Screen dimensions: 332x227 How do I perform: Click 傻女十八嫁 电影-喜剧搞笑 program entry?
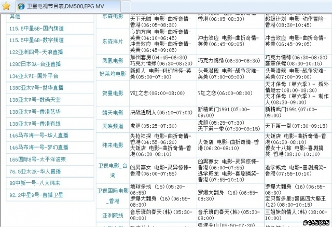pos(294,151)
